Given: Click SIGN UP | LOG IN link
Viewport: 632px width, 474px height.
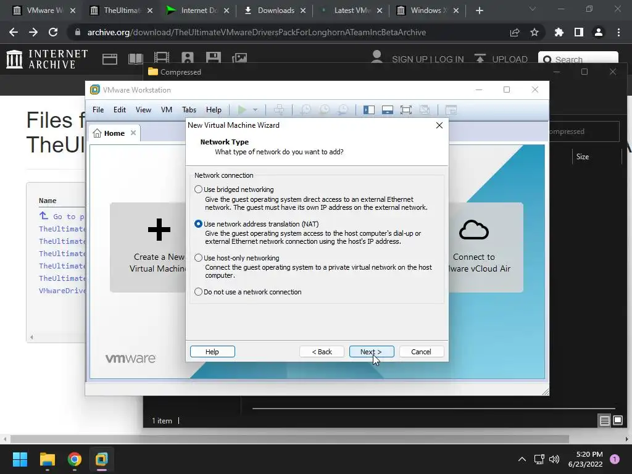Looking at the screenshot, I should coord(428,59).
